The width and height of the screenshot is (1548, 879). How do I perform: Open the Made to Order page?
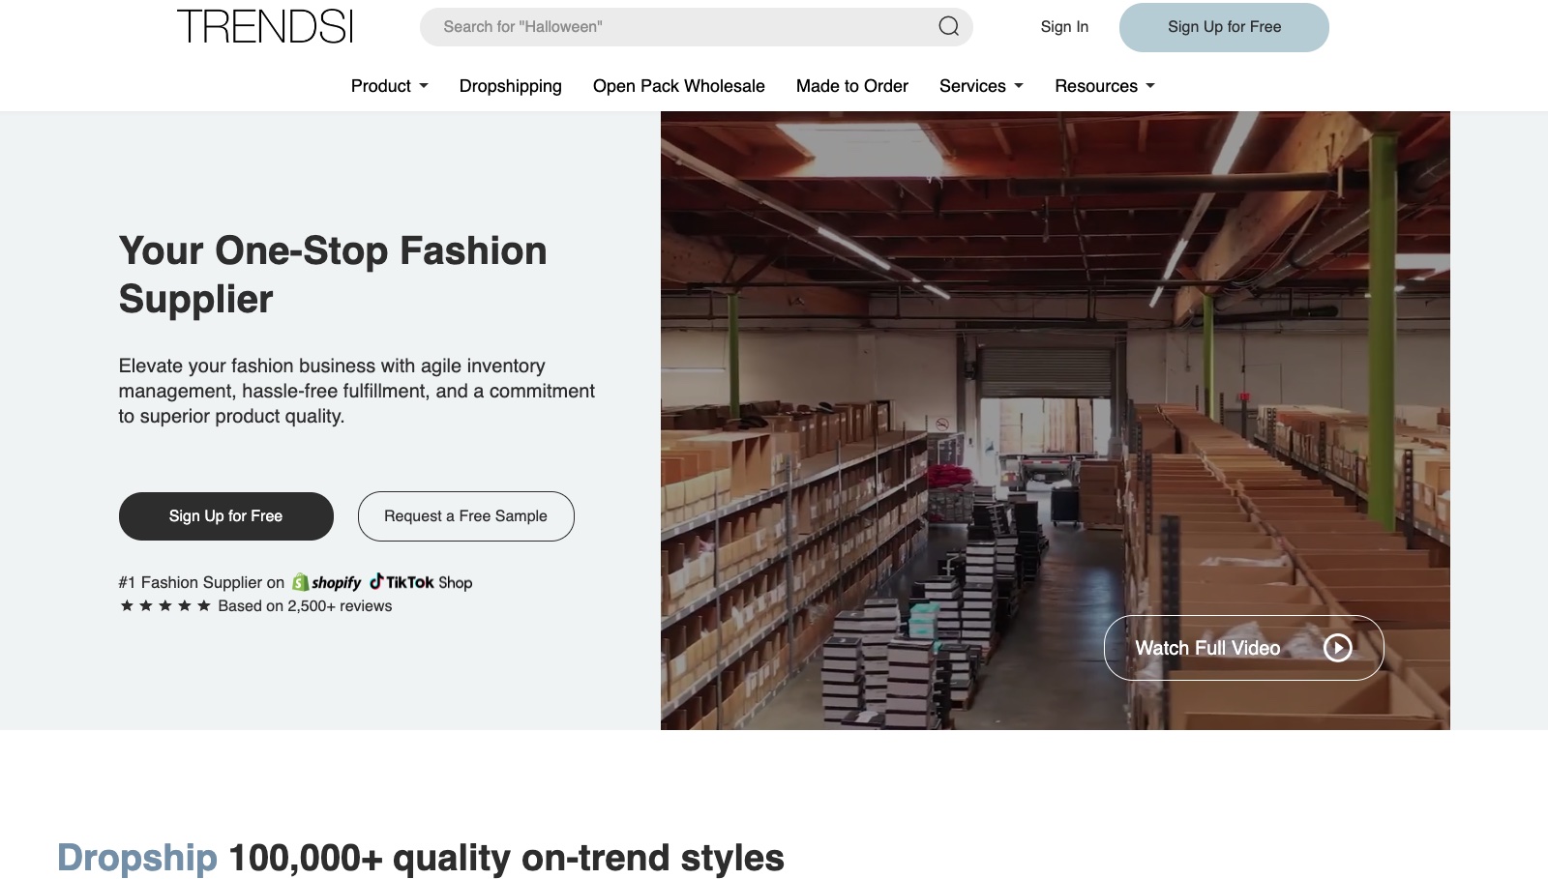pyautogui.click(x=851, y=86)
